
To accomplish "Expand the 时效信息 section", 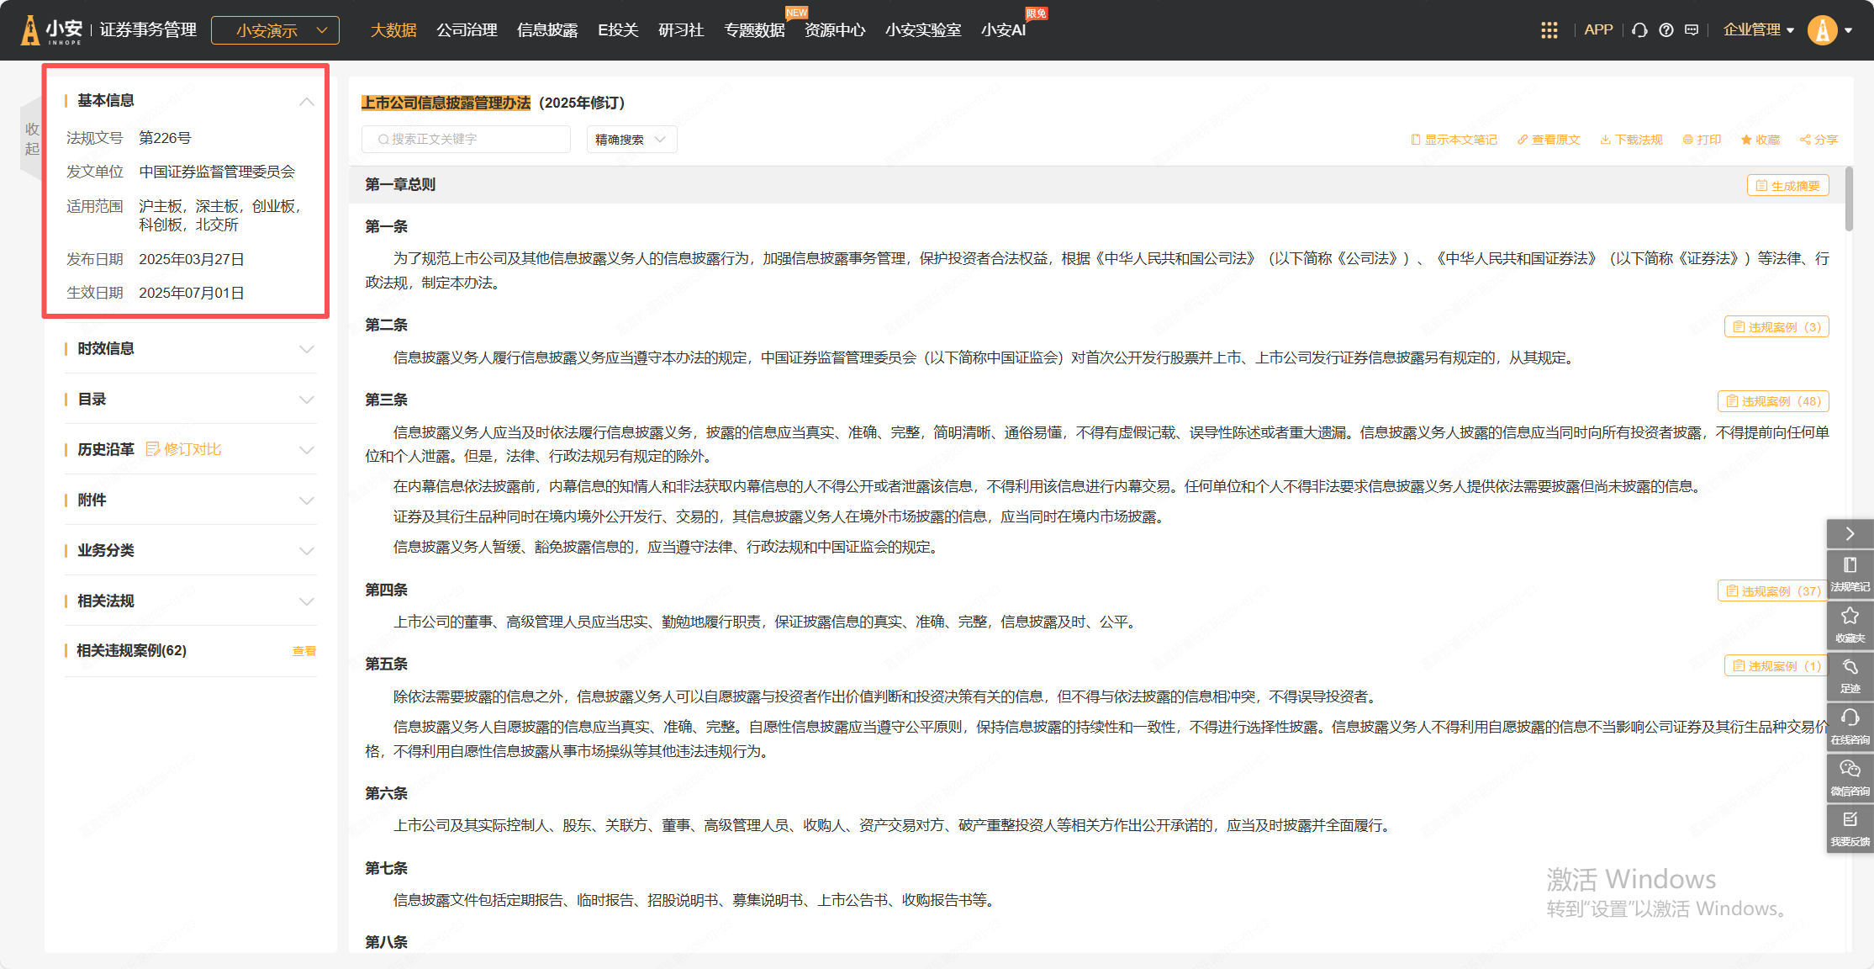I will pos(190,348).
